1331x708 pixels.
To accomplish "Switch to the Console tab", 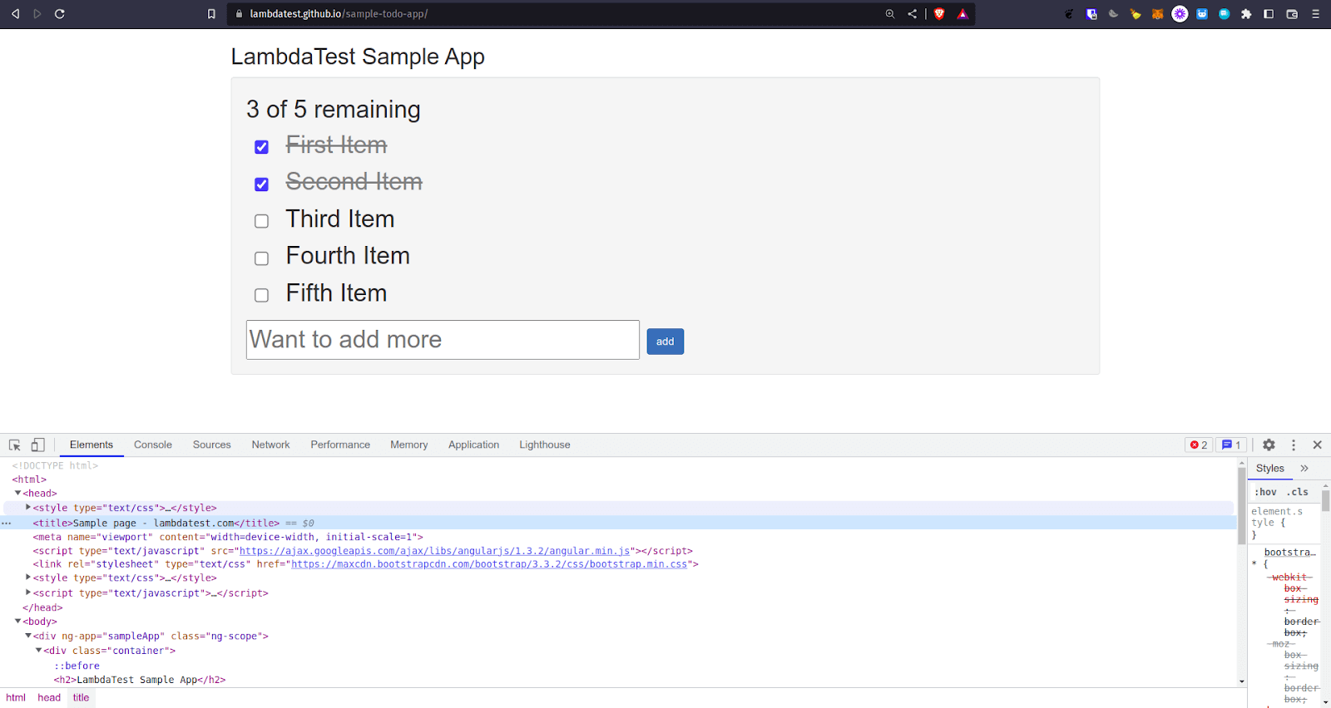I will pos(153,445).
